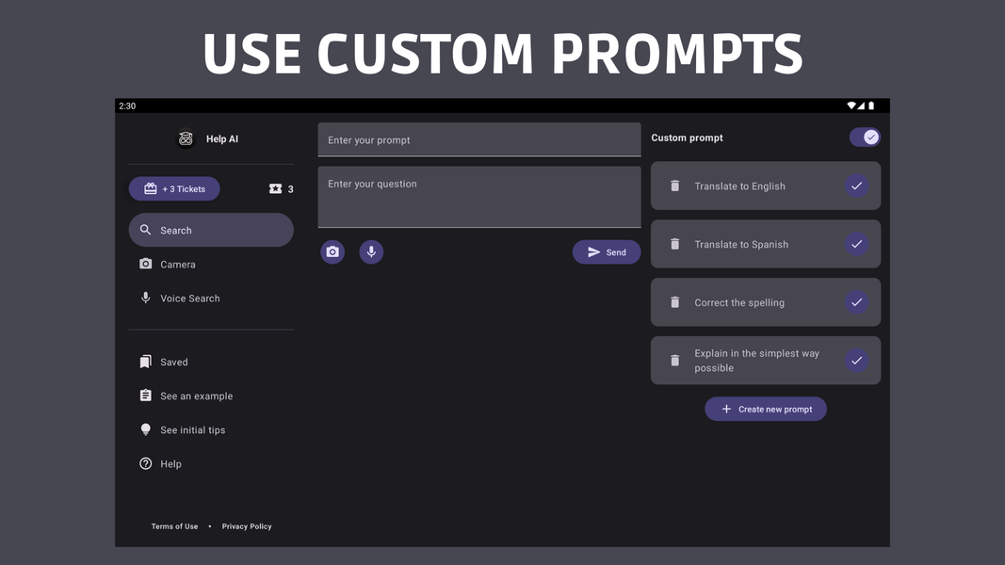Open the Privacy Policy link
Image resolution: width=1005 pixels, height=565 pixels.
(247, 526)
